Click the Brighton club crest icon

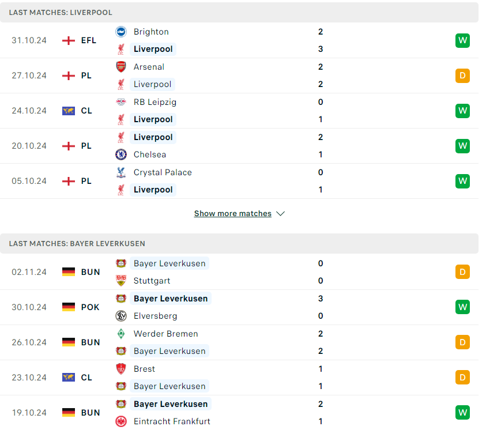coord(121,32)
